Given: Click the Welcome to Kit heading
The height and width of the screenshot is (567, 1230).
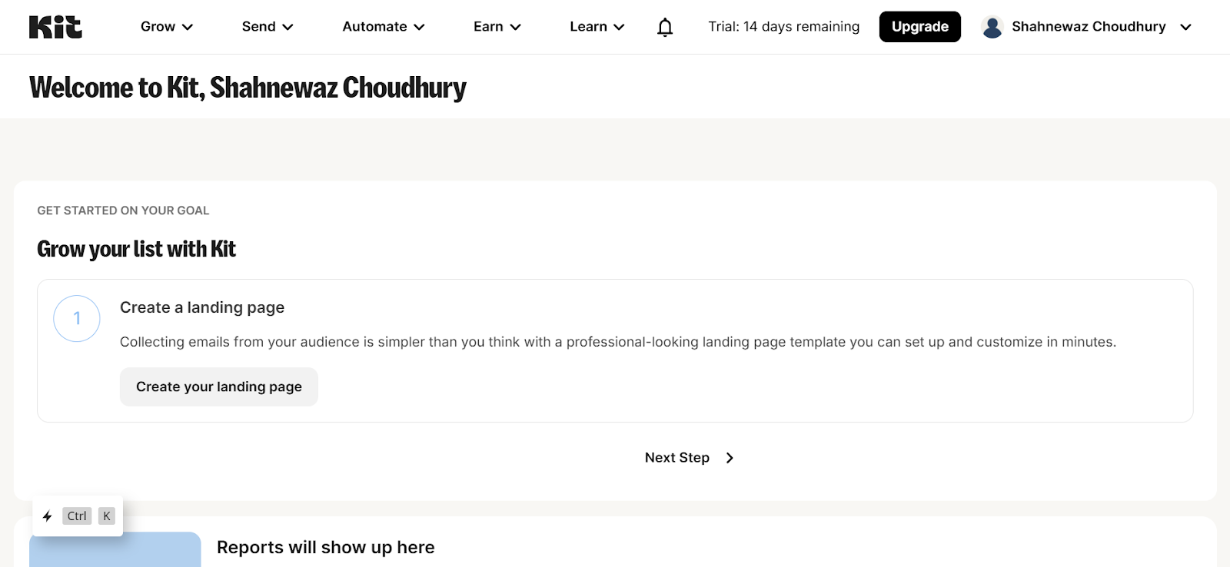Looking at the screenshot, I should coord(248,88).
